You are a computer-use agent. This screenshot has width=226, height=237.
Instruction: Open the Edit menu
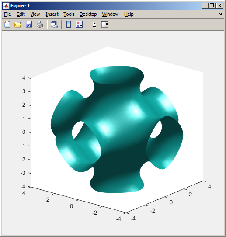pos(21,14)
